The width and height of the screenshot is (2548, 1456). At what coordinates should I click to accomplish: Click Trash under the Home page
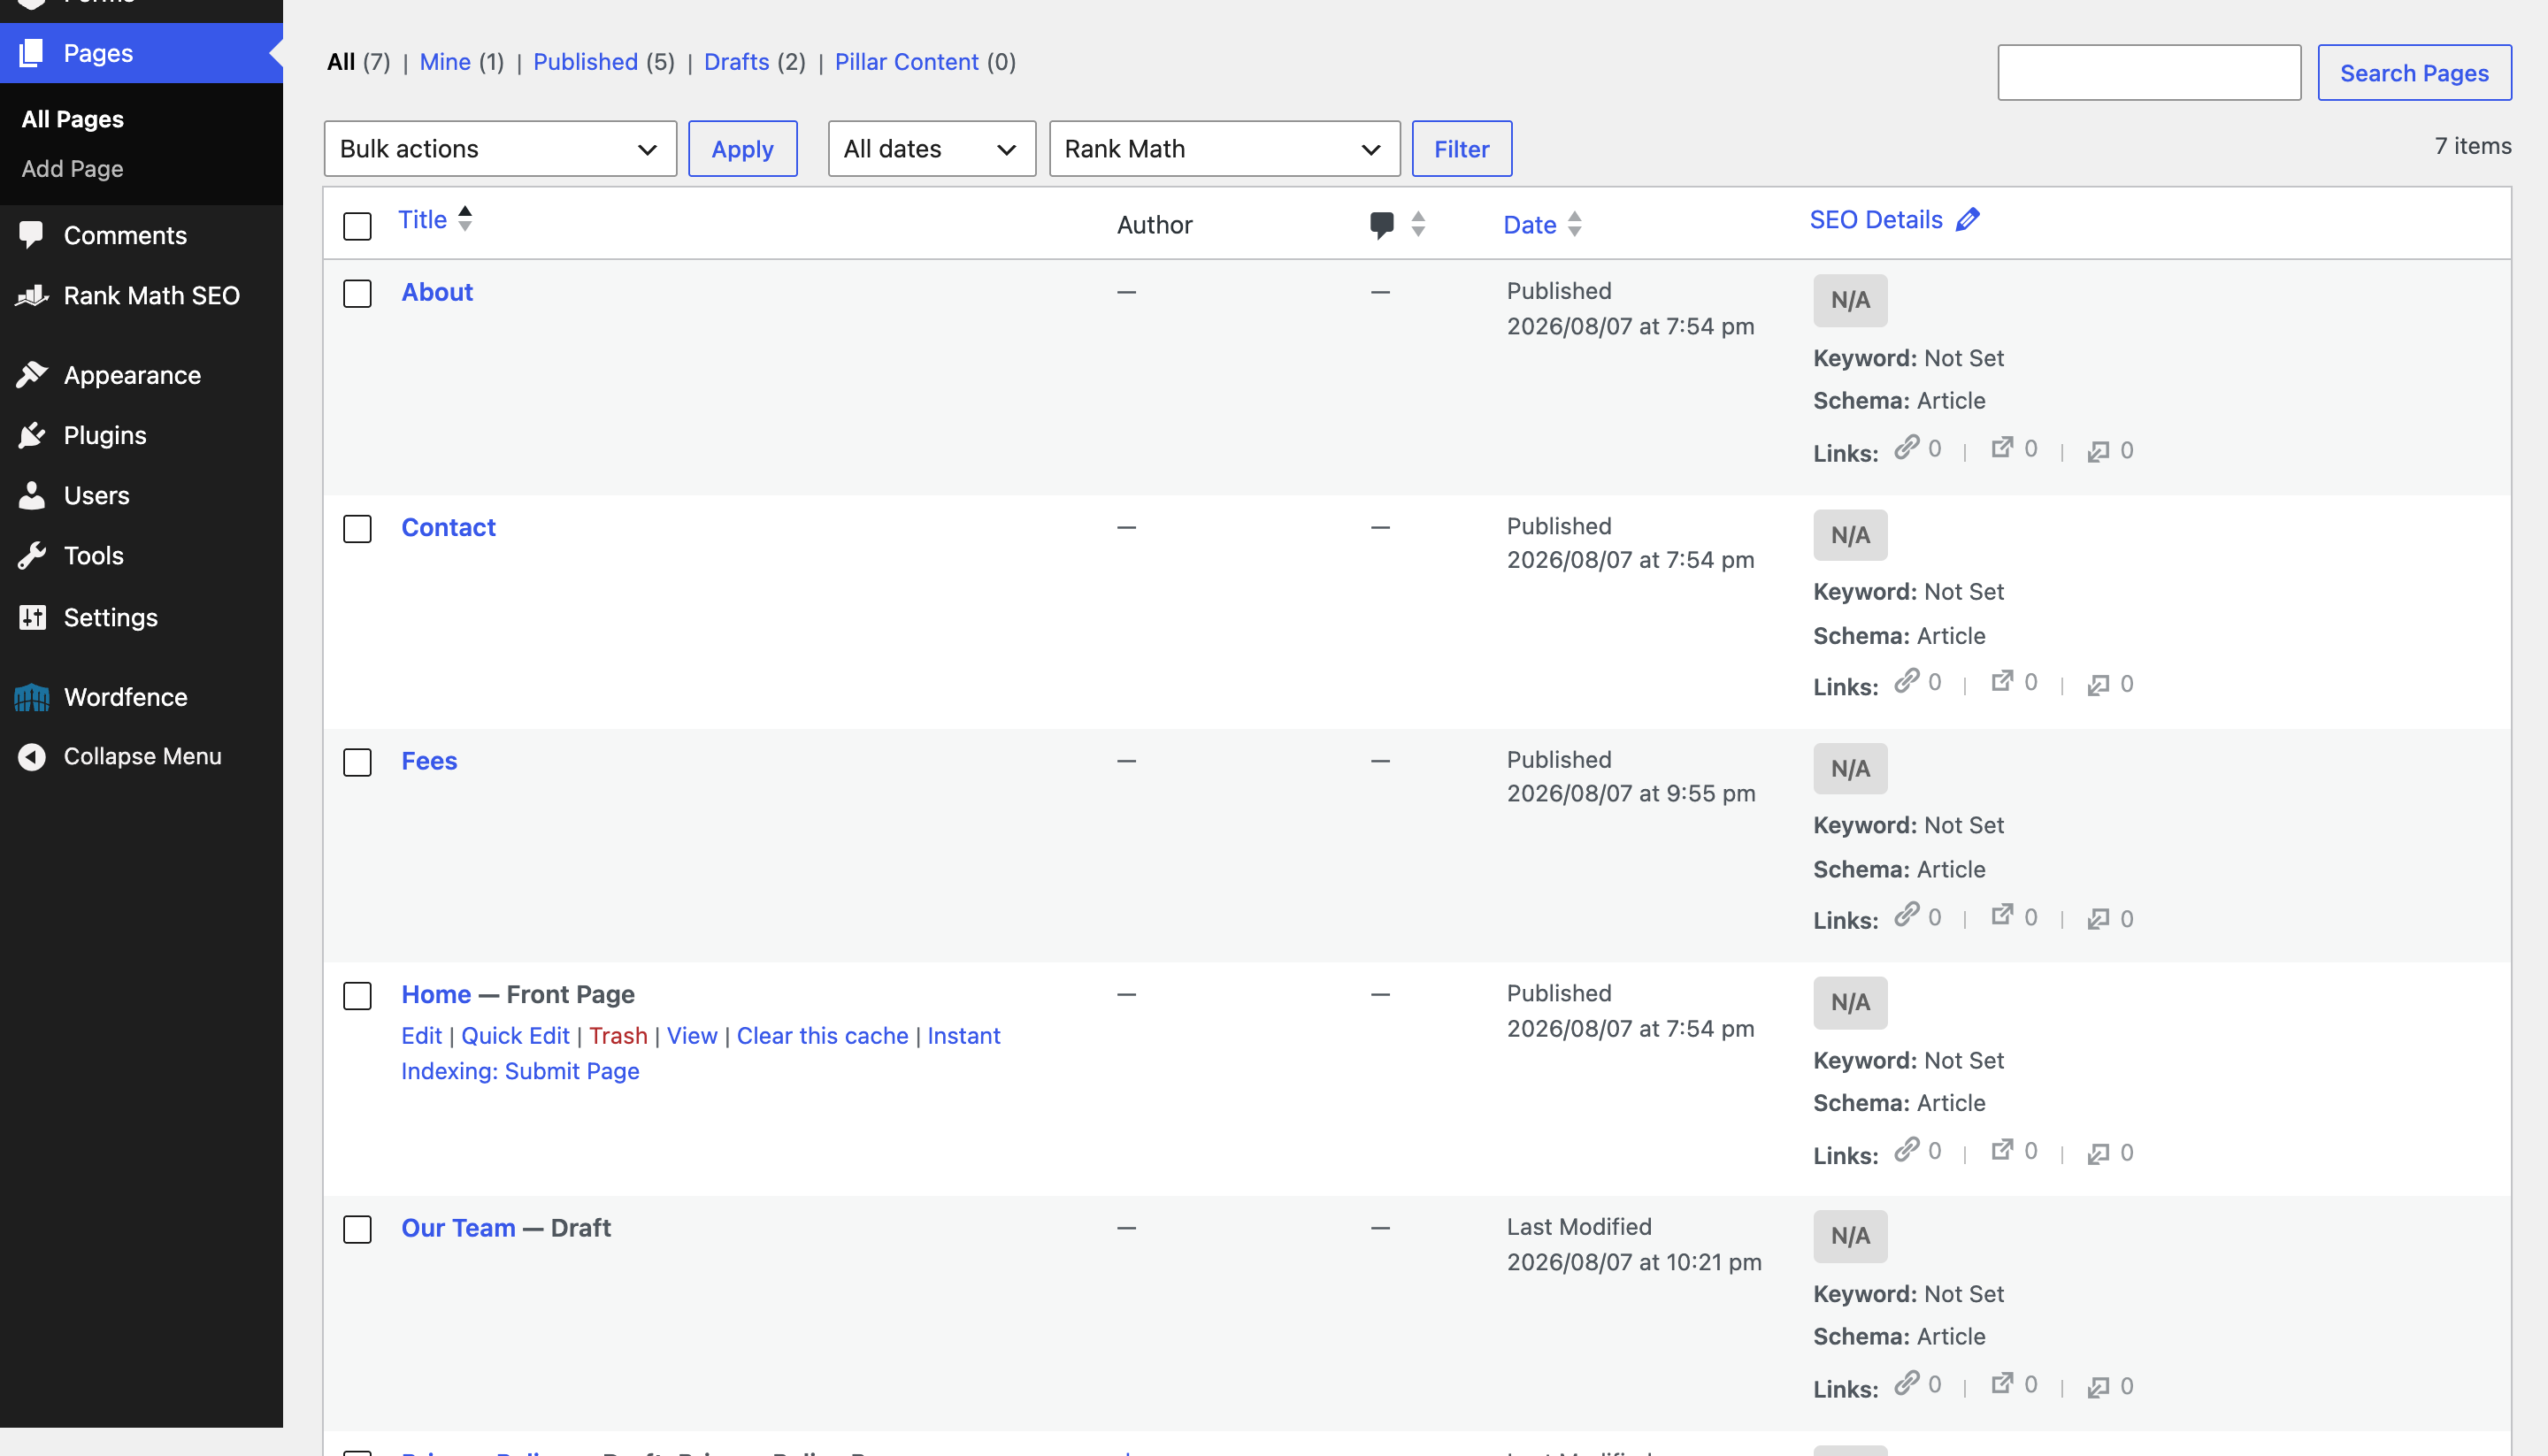(x=618, y=1036)
